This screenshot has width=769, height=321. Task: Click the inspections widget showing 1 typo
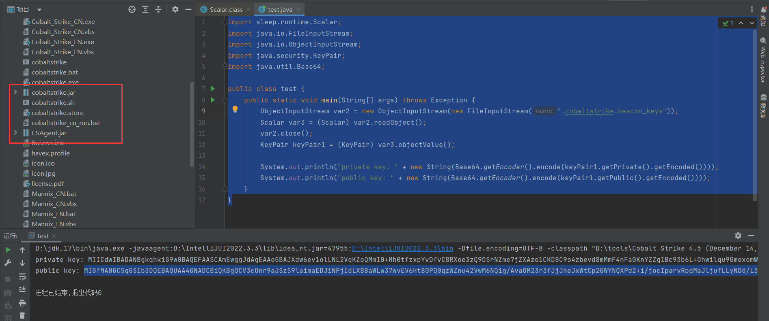click(x=728, y=23)
